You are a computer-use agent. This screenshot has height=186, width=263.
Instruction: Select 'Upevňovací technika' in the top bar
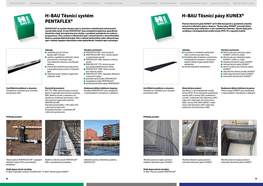(x=40, y=3)
